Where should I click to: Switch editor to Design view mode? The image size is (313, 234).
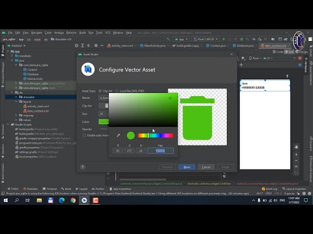click(x=301, y=52)
